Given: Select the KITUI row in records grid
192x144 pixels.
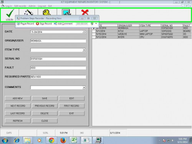Looking at the screenshot, I should (x=142, y=31).
